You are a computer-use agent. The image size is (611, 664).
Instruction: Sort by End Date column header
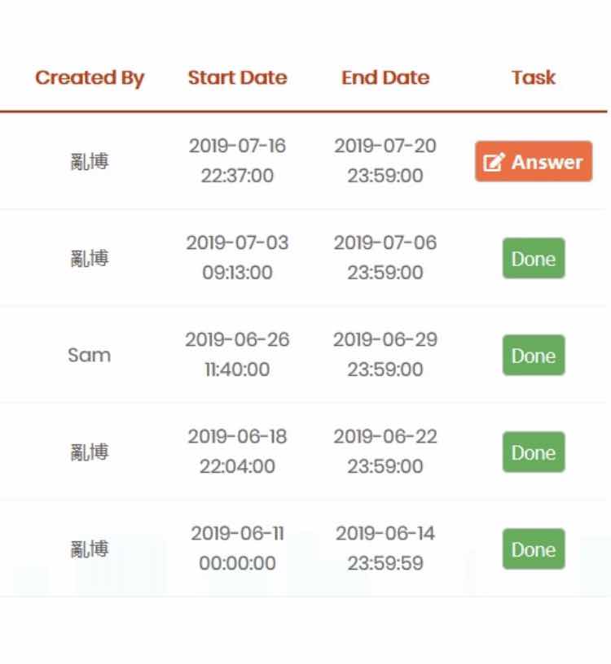385,78
